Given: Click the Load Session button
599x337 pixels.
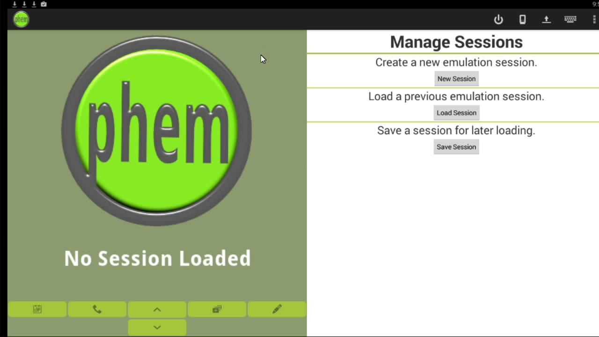Looking at the screenshot, I should pyautogui.click(x=456, y=113).
